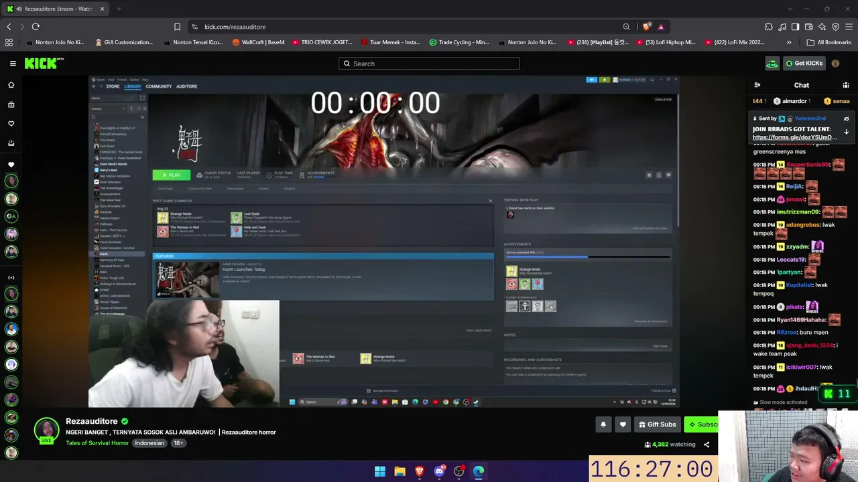The width and height of the screenshot is (858, 482).
Task: Open the browser extensions puzzle icon
Action: pyautogui.click(x=769, y=27)
